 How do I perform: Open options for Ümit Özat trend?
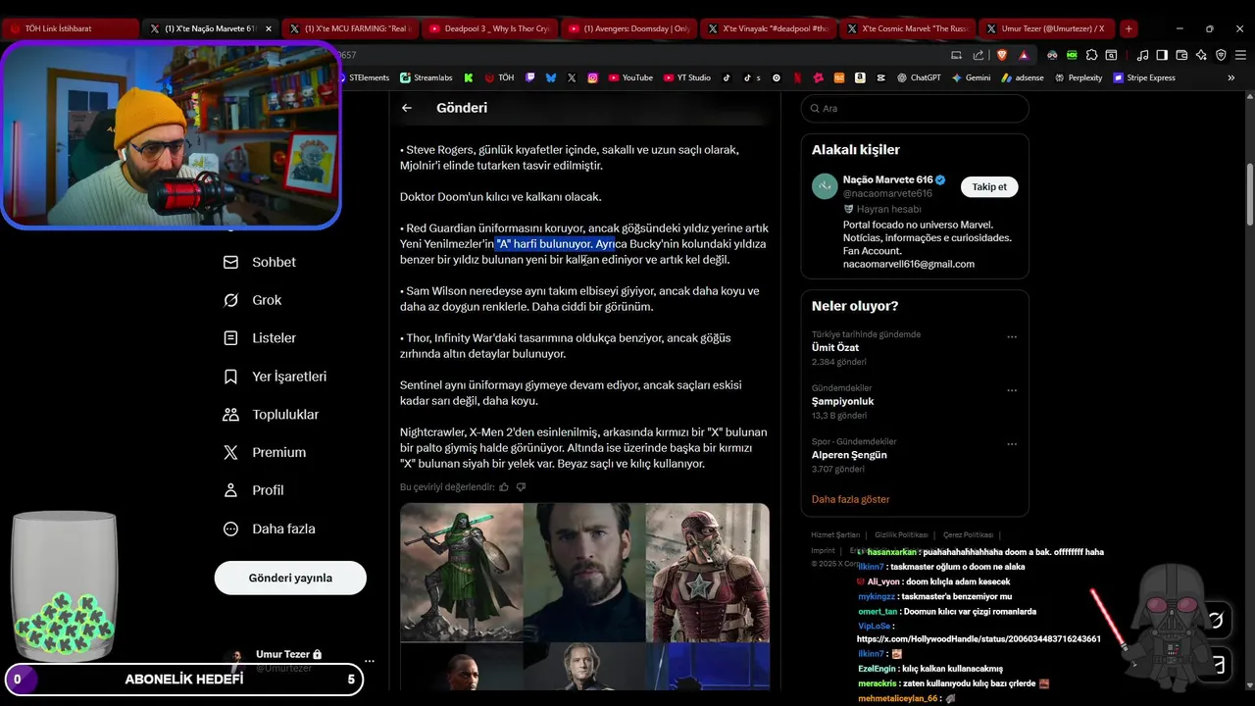coord(1012,336)
